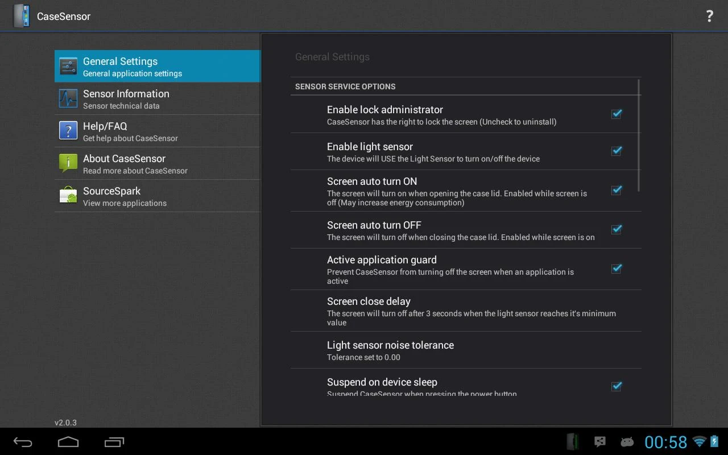The height and width of the screenshot is (455, 728).
Task: Click the settings list scrollbar
Action: [x=639, y=135]
